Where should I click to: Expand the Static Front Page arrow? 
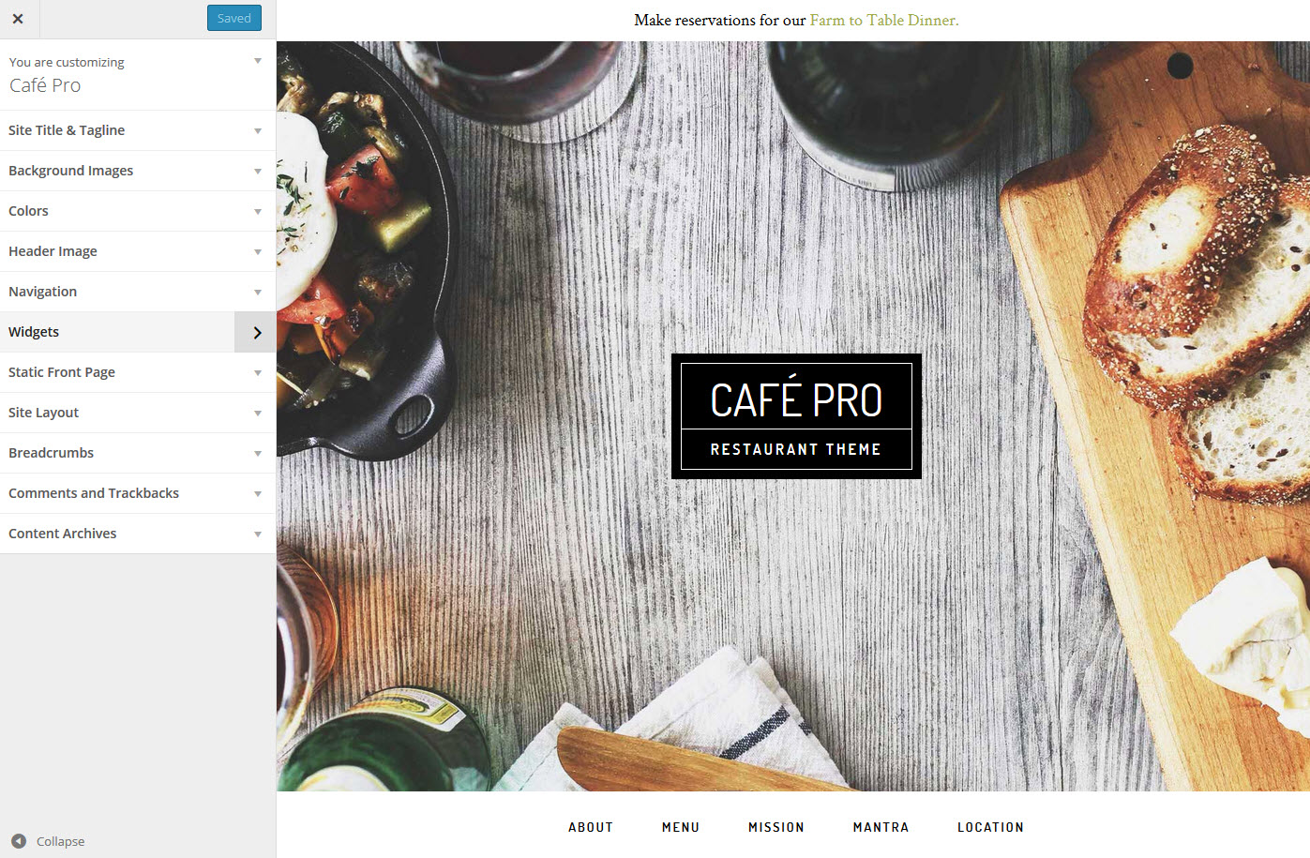(x=258, y=373)
